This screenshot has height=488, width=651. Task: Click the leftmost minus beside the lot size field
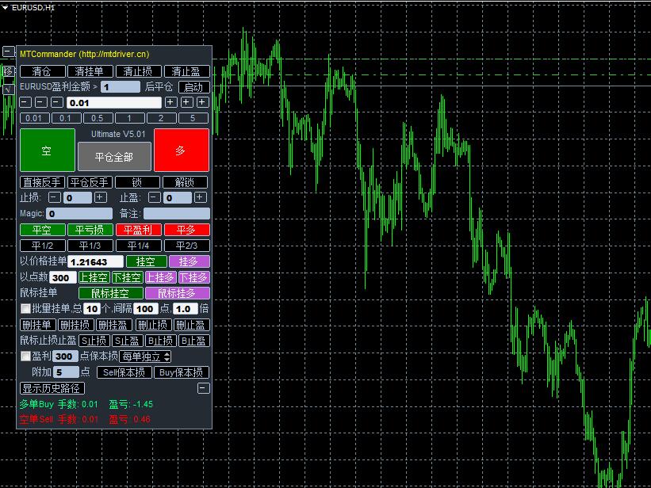coord(25,102)
